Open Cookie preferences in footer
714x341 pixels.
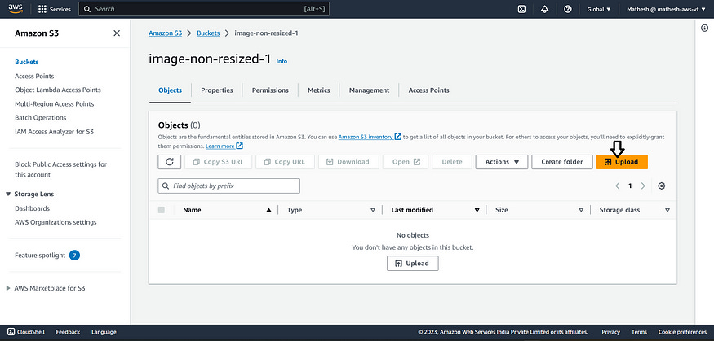pyautogui.click(x=682, y=332)
